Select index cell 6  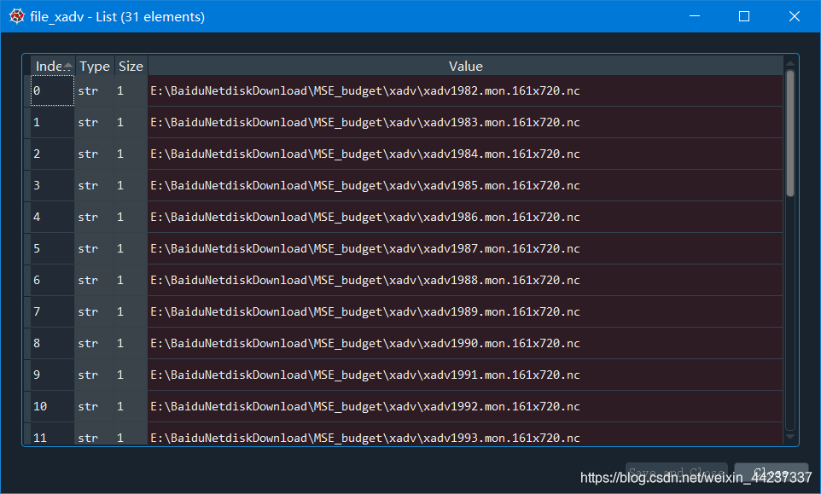click(x=52, y=280)
